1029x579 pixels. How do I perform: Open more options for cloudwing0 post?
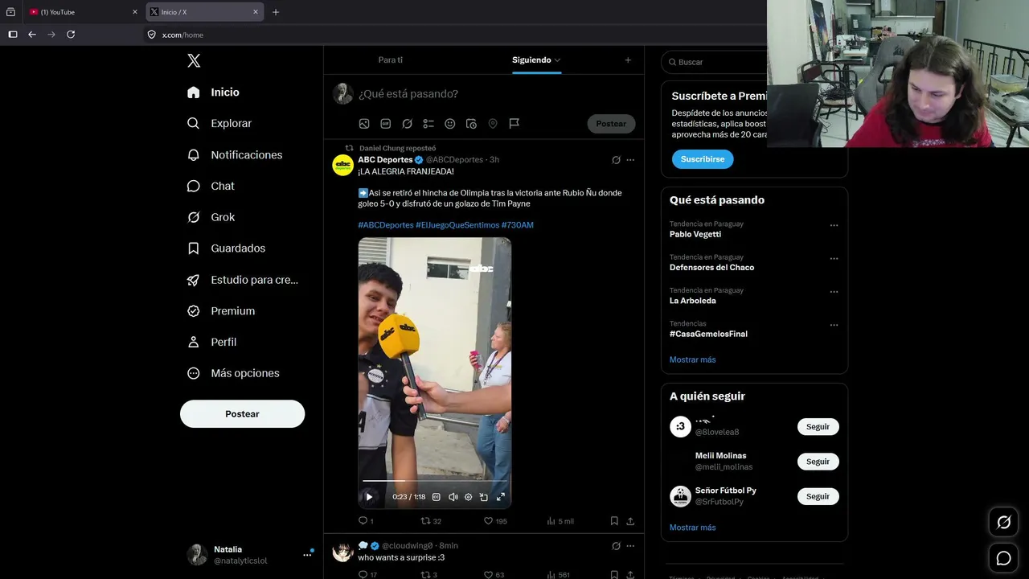[630, 546]
